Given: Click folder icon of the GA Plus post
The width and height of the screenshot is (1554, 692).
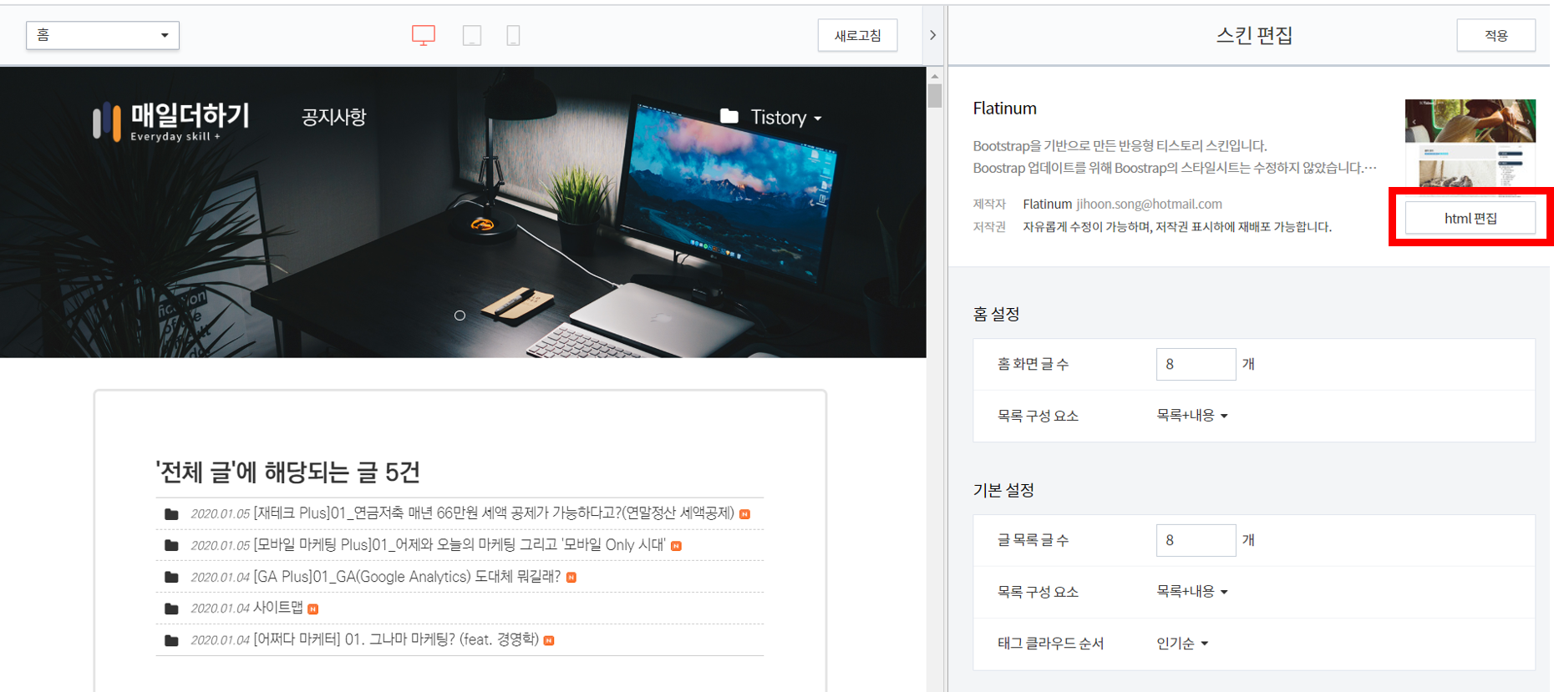Looking at the screenshot, I should [171, 578].
